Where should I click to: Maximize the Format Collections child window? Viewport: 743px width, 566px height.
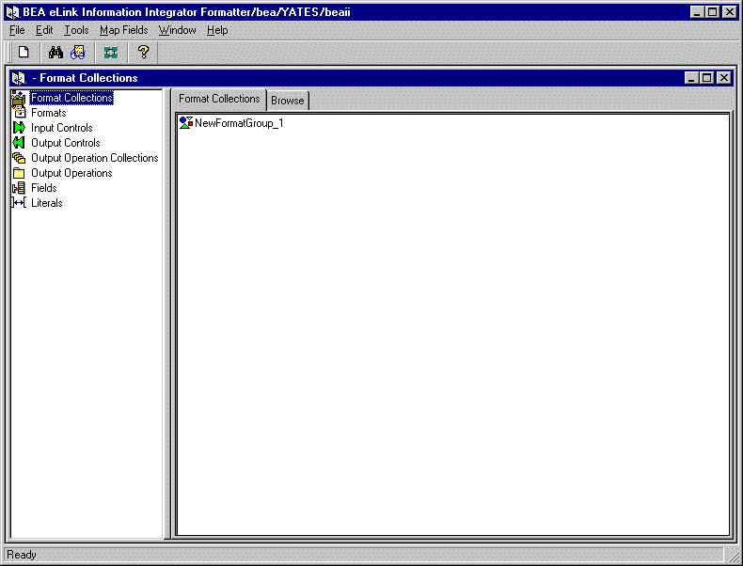pos(707,78)
